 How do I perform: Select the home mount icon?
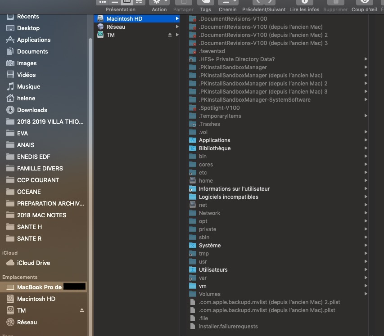point(193,181)
